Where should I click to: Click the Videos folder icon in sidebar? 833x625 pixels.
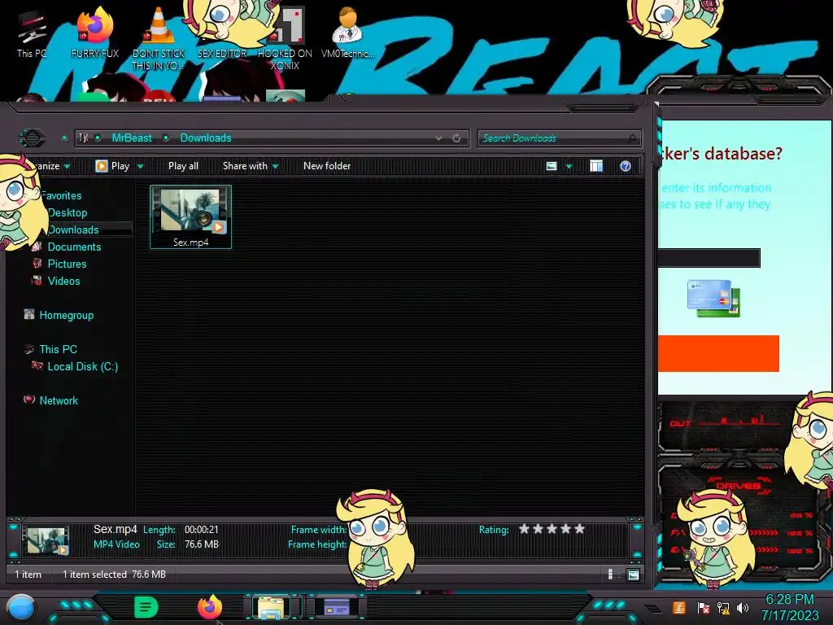37,280
